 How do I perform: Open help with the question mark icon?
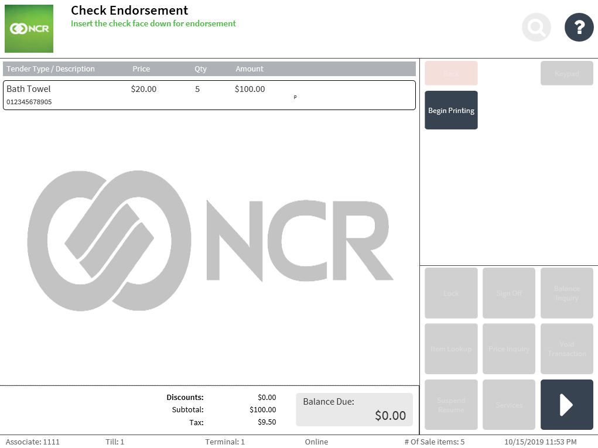(579, 28)
